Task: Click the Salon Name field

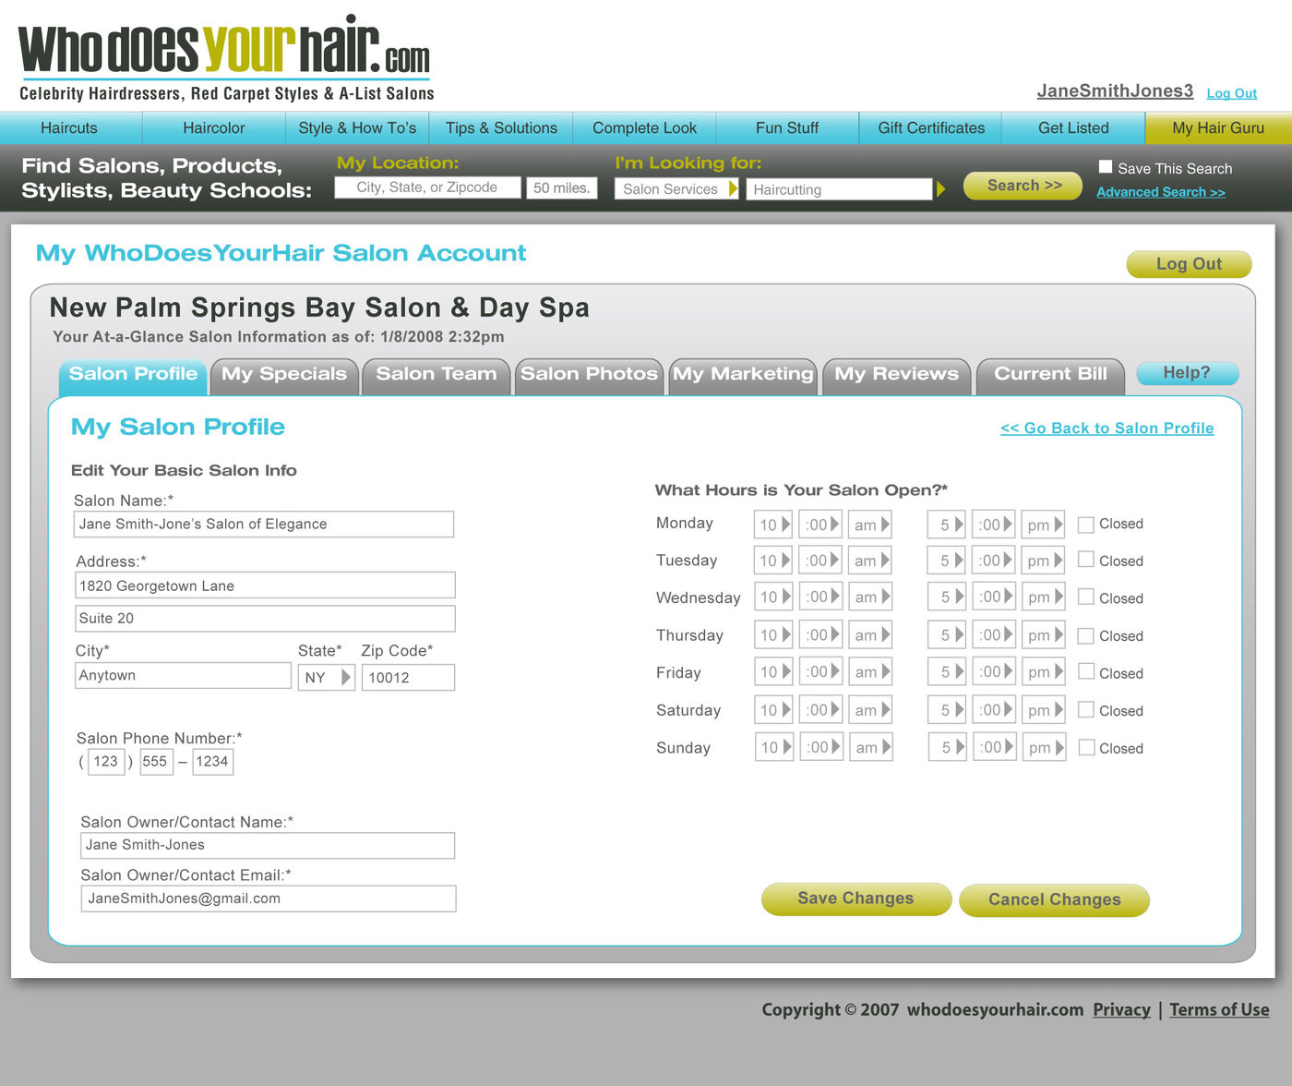Action: (264, 525)
